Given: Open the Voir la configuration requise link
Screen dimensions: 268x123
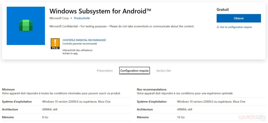Looking at the screenshot, I should [x=236, y=27].
